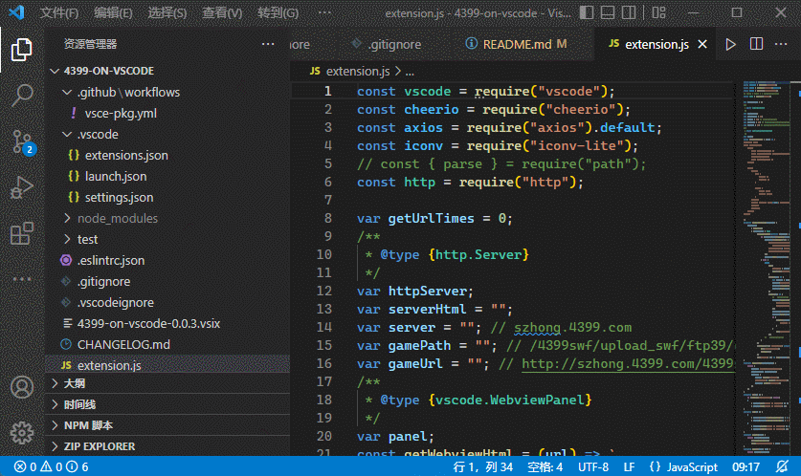
Task: Toggle secondary side bar visibility
Action: pos(629,12)
